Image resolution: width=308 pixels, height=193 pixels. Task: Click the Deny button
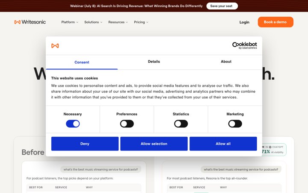tap(85, 144)
